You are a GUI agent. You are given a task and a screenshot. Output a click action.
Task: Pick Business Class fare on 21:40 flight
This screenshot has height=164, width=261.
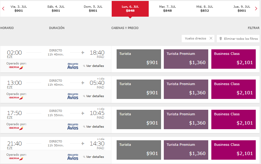click(234, 150)
